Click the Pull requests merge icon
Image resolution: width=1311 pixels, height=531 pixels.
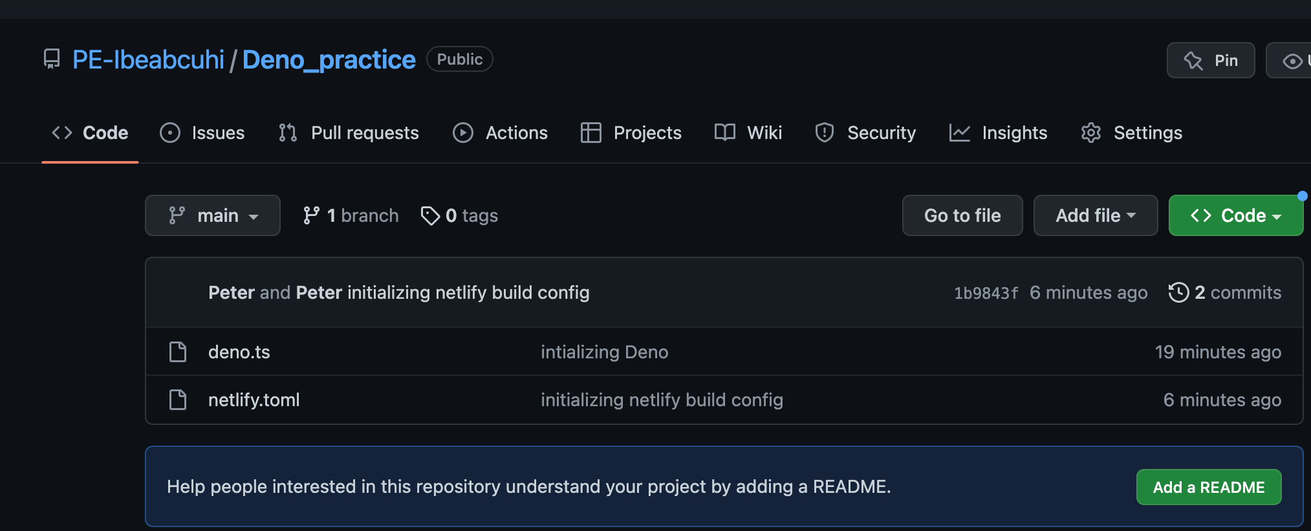click(288, 133)
